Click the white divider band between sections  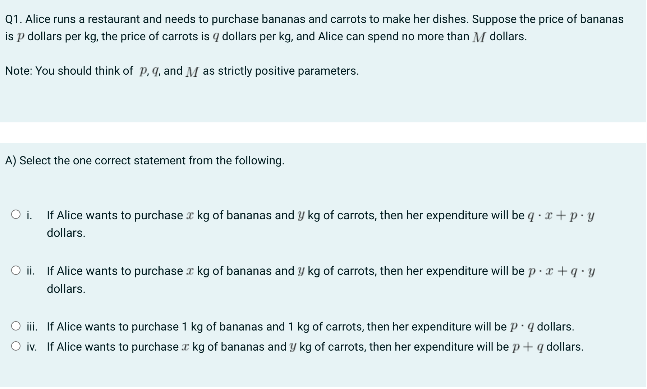pyautogui.click(x=323, y=133)
